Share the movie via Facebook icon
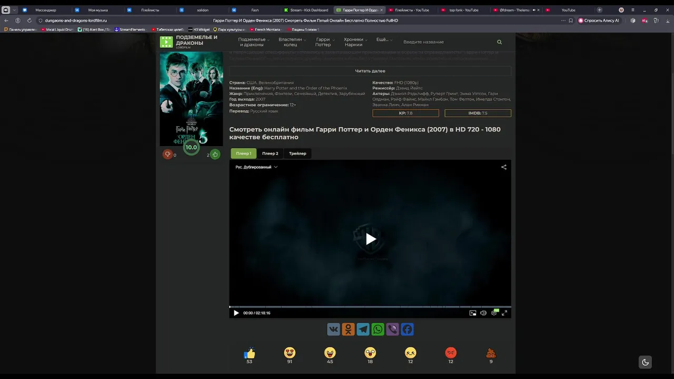674x379 pixels. (x=407, y=330)
